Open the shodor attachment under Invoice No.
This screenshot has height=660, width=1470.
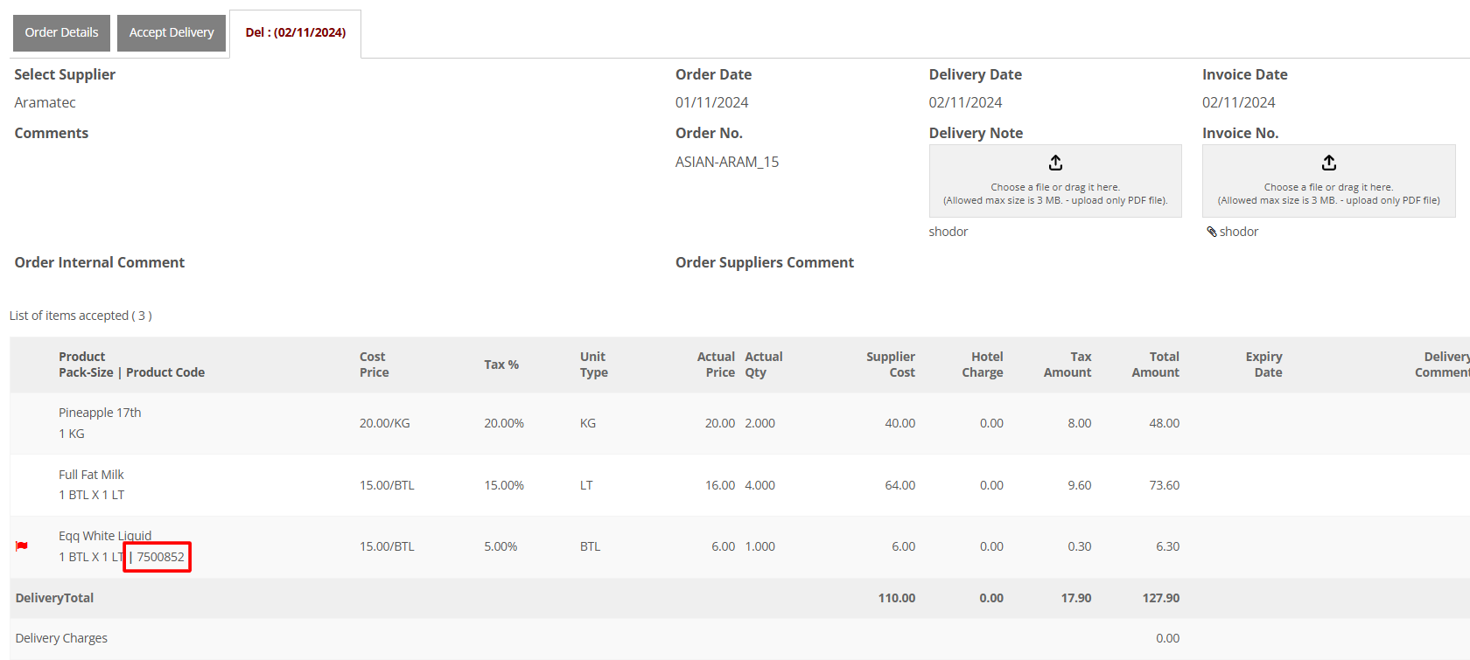1239,232
